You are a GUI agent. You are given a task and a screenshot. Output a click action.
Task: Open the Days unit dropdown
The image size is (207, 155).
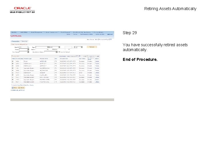pos(78,47)
